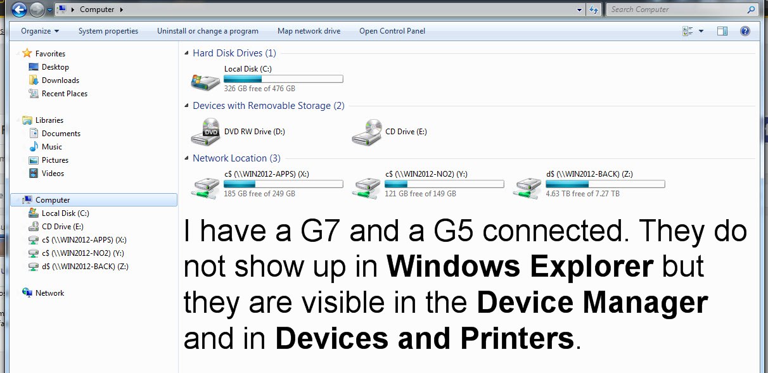The width and height of the screenshot is (768, 373).
Task: Click the Change your view icon
Action: point(688,31)
